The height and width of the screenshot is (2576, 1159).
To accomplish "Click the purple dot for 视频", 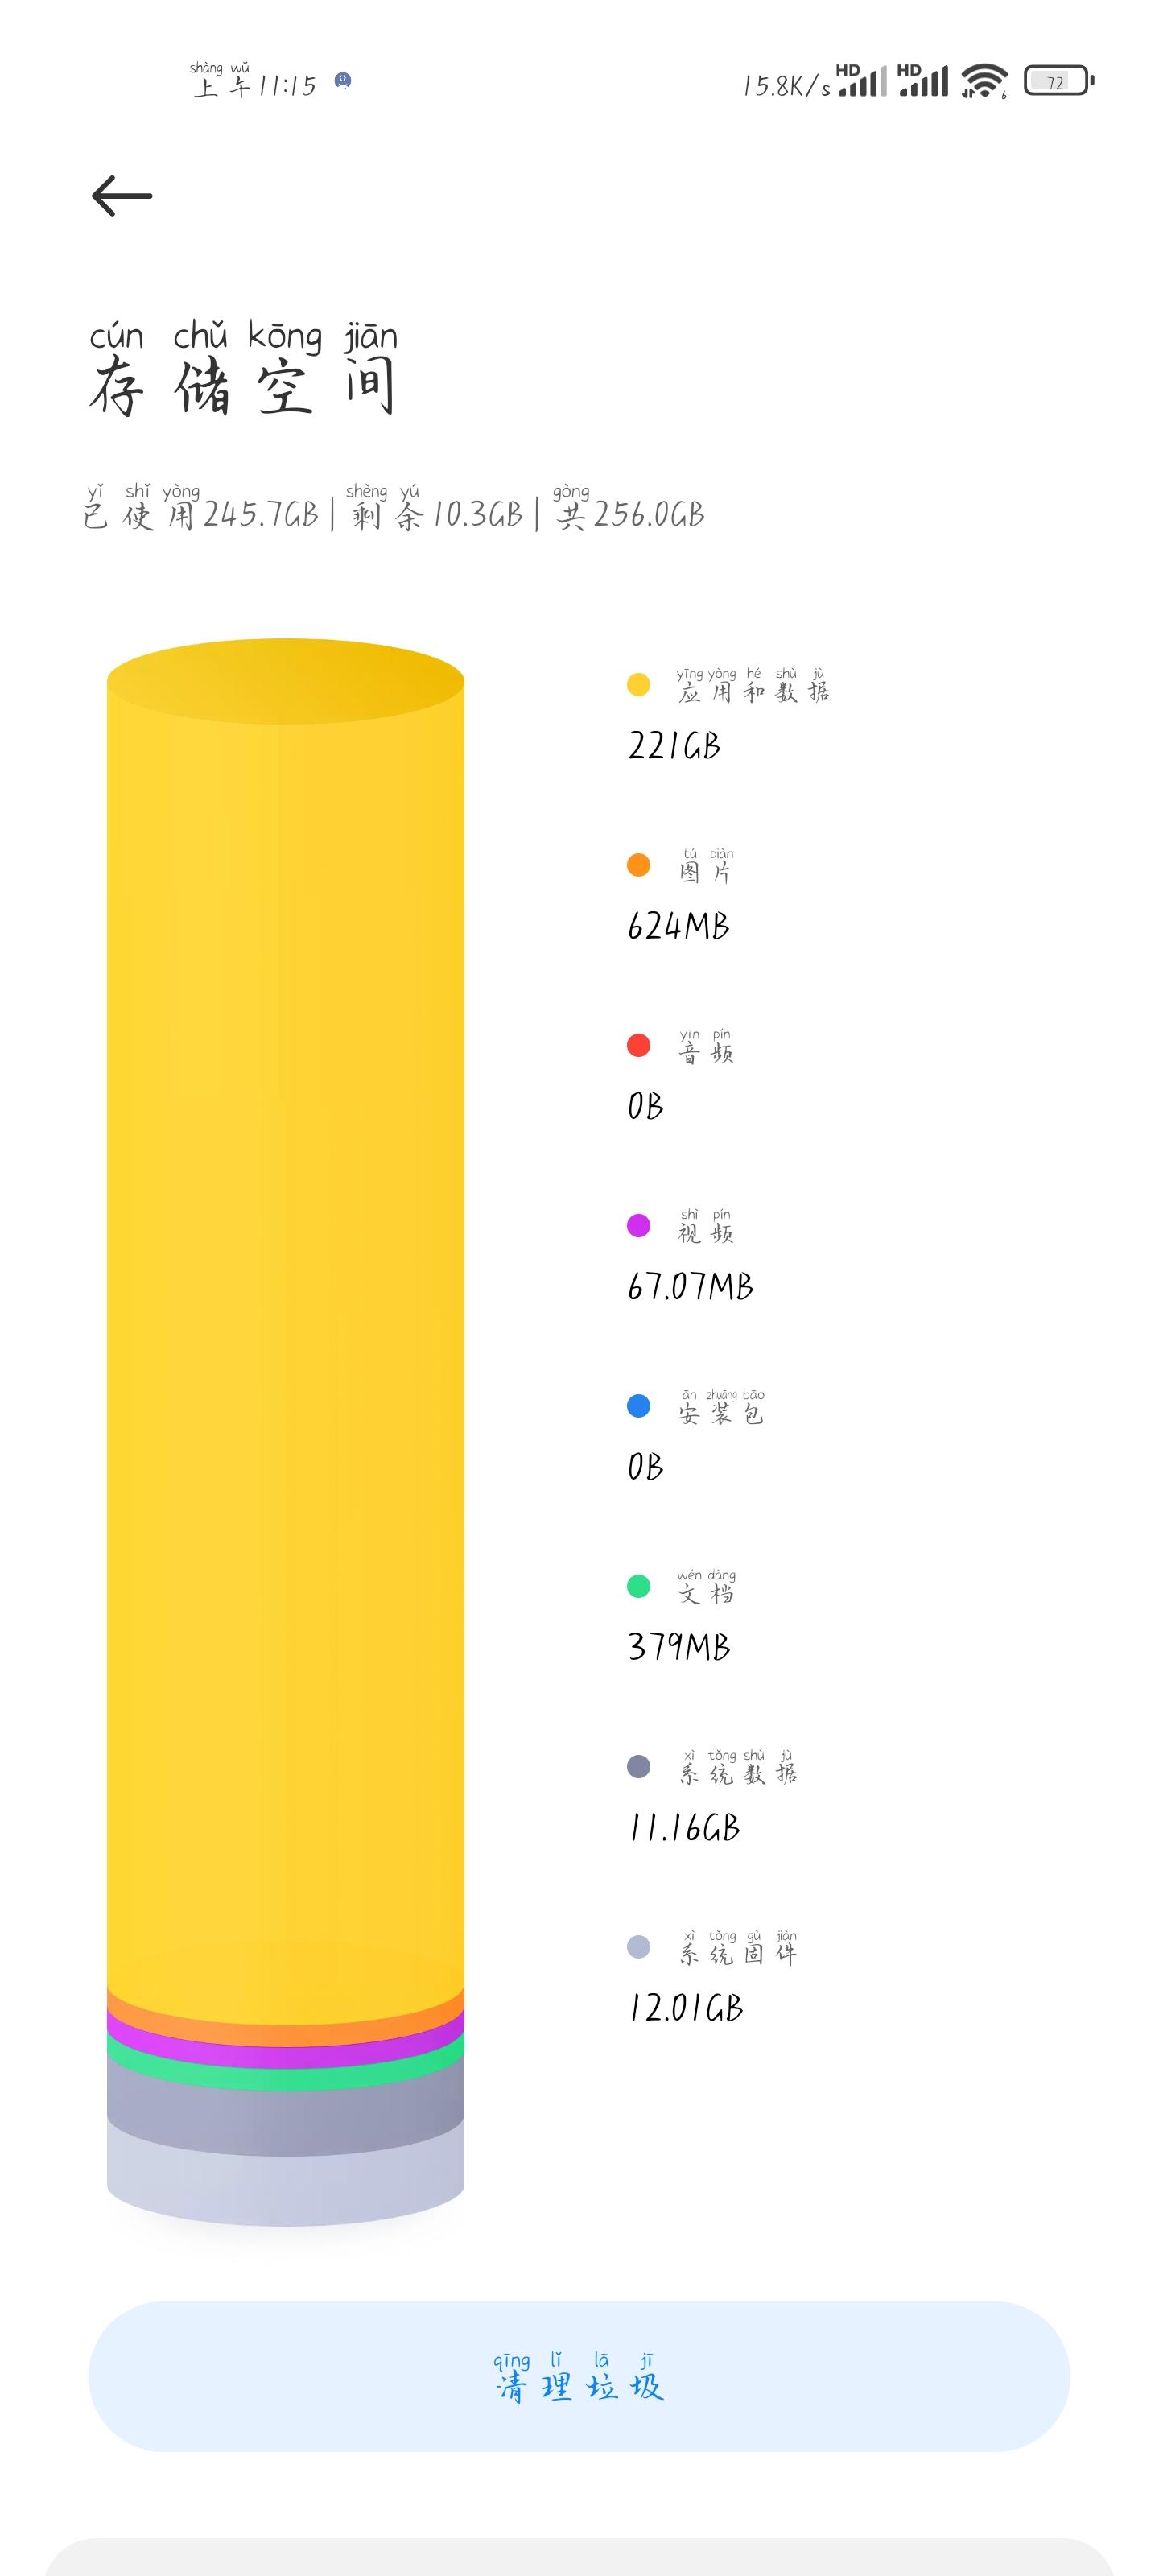I will (638, 1226).
